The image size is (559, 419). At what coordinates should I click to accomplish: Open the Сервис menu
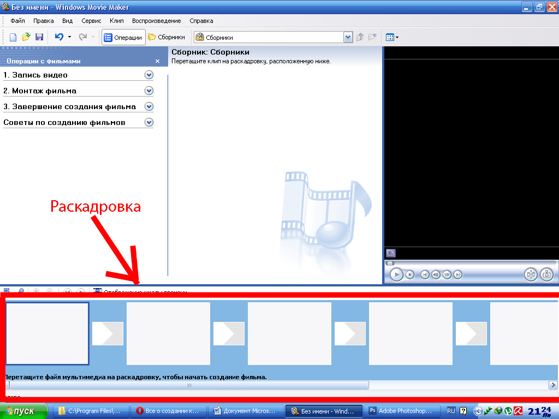[x=91, y=21]
